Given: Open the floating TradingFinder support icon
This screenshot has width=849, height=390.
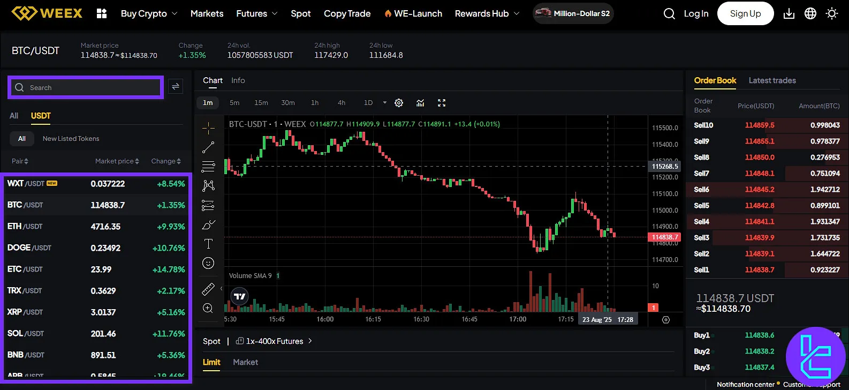Looking at the screenshot, I should (816, 357).
